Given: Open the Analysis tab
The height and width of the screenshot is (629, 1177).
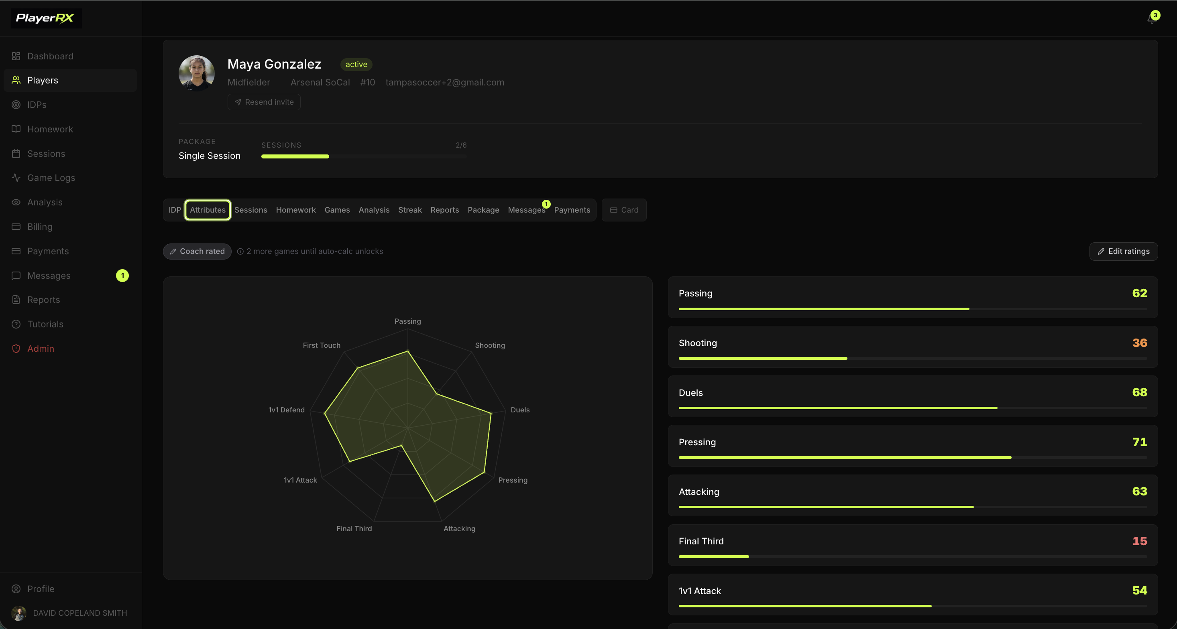Looking at the screenshot, I should coord(374,210).
